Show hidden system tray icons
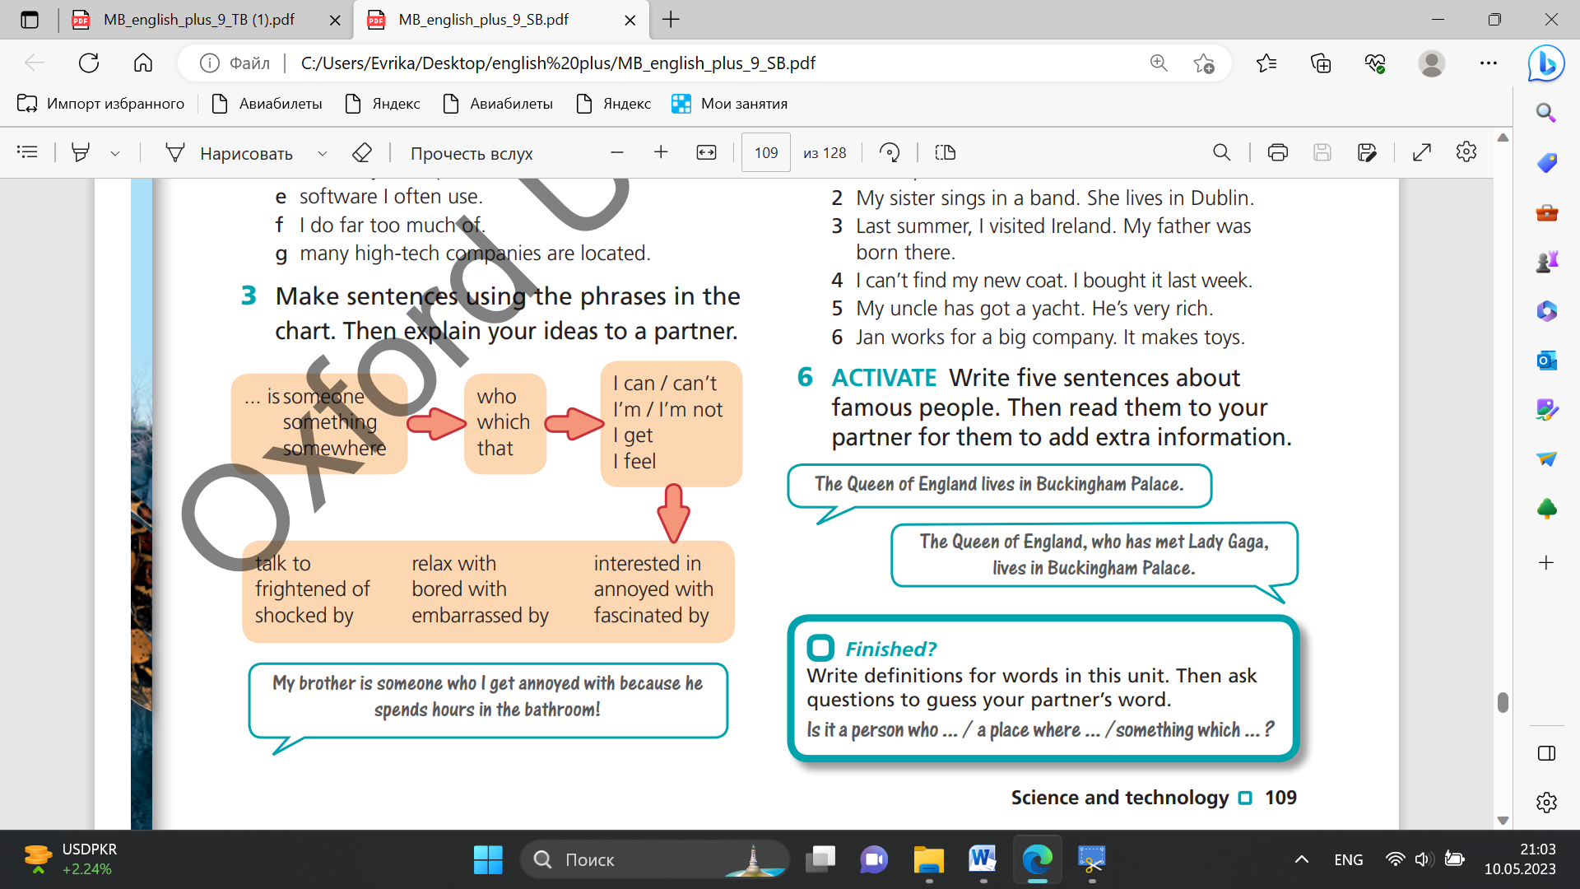The image size is (1580, 889). (x=1302, y=859)
